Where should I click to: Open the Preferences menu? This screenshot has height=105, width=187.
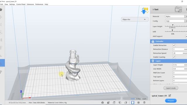pos(39,4)
